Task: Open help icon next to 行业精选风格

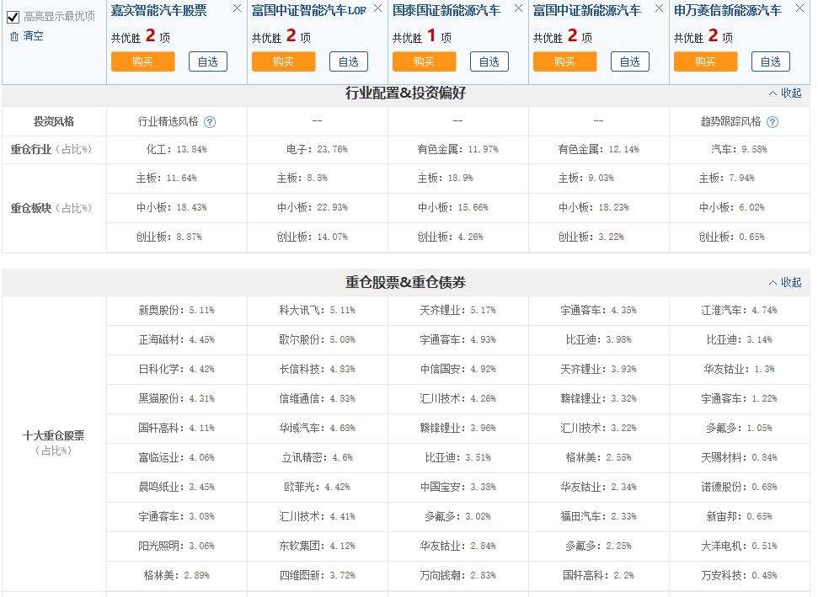Action: (x=210, y=122)
